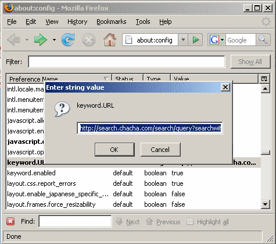The image size is (276, 244).
Task: Cancel the string value dialog
Action: pyautogui.click(x=160, y=150)
